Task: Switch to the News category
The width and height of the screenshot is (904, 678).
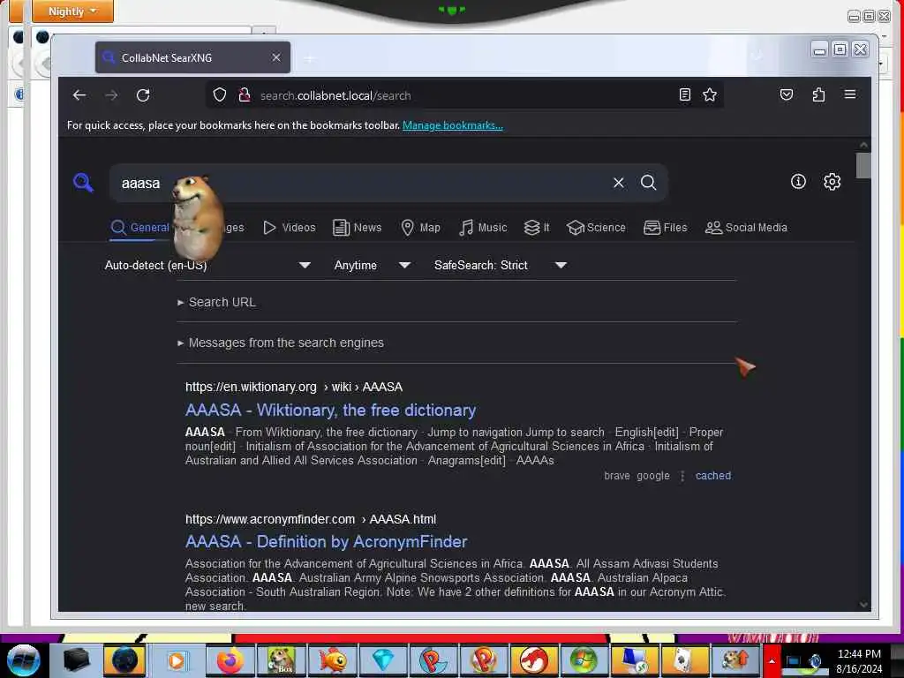Action: [x=358, y=228]
